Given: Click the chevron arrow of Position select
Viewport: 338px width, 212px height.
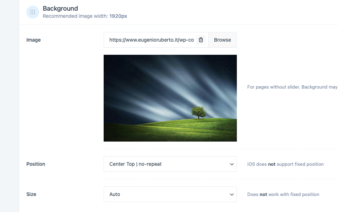Looking at the screenshot, I should pyautogui.click(x=232, y=164).
